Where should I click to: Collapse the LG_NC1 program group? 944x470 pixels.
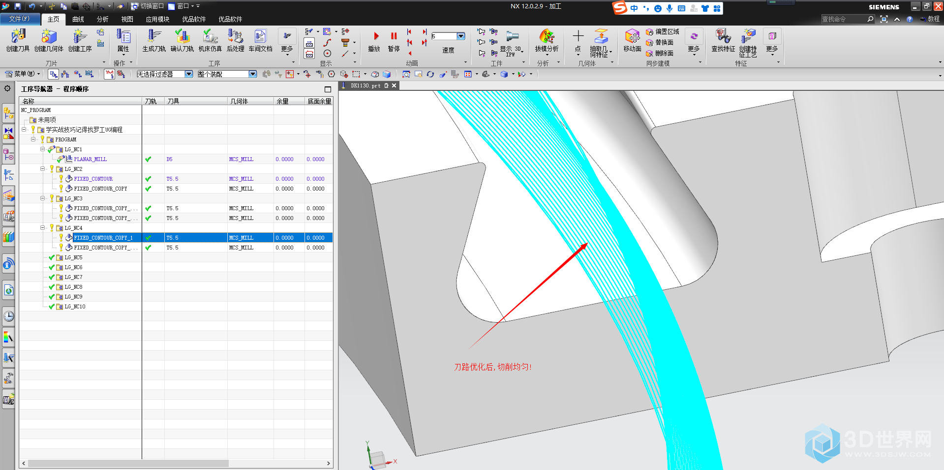42,149
